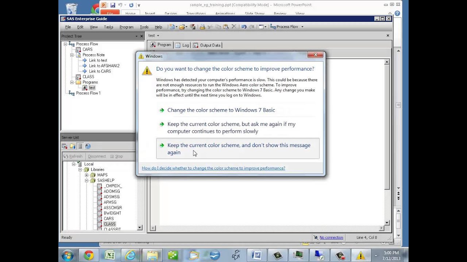This screenshot has height=262, width=467.
Task: Collapse the Process Note tree node
Action: click(x=72, y=55)
